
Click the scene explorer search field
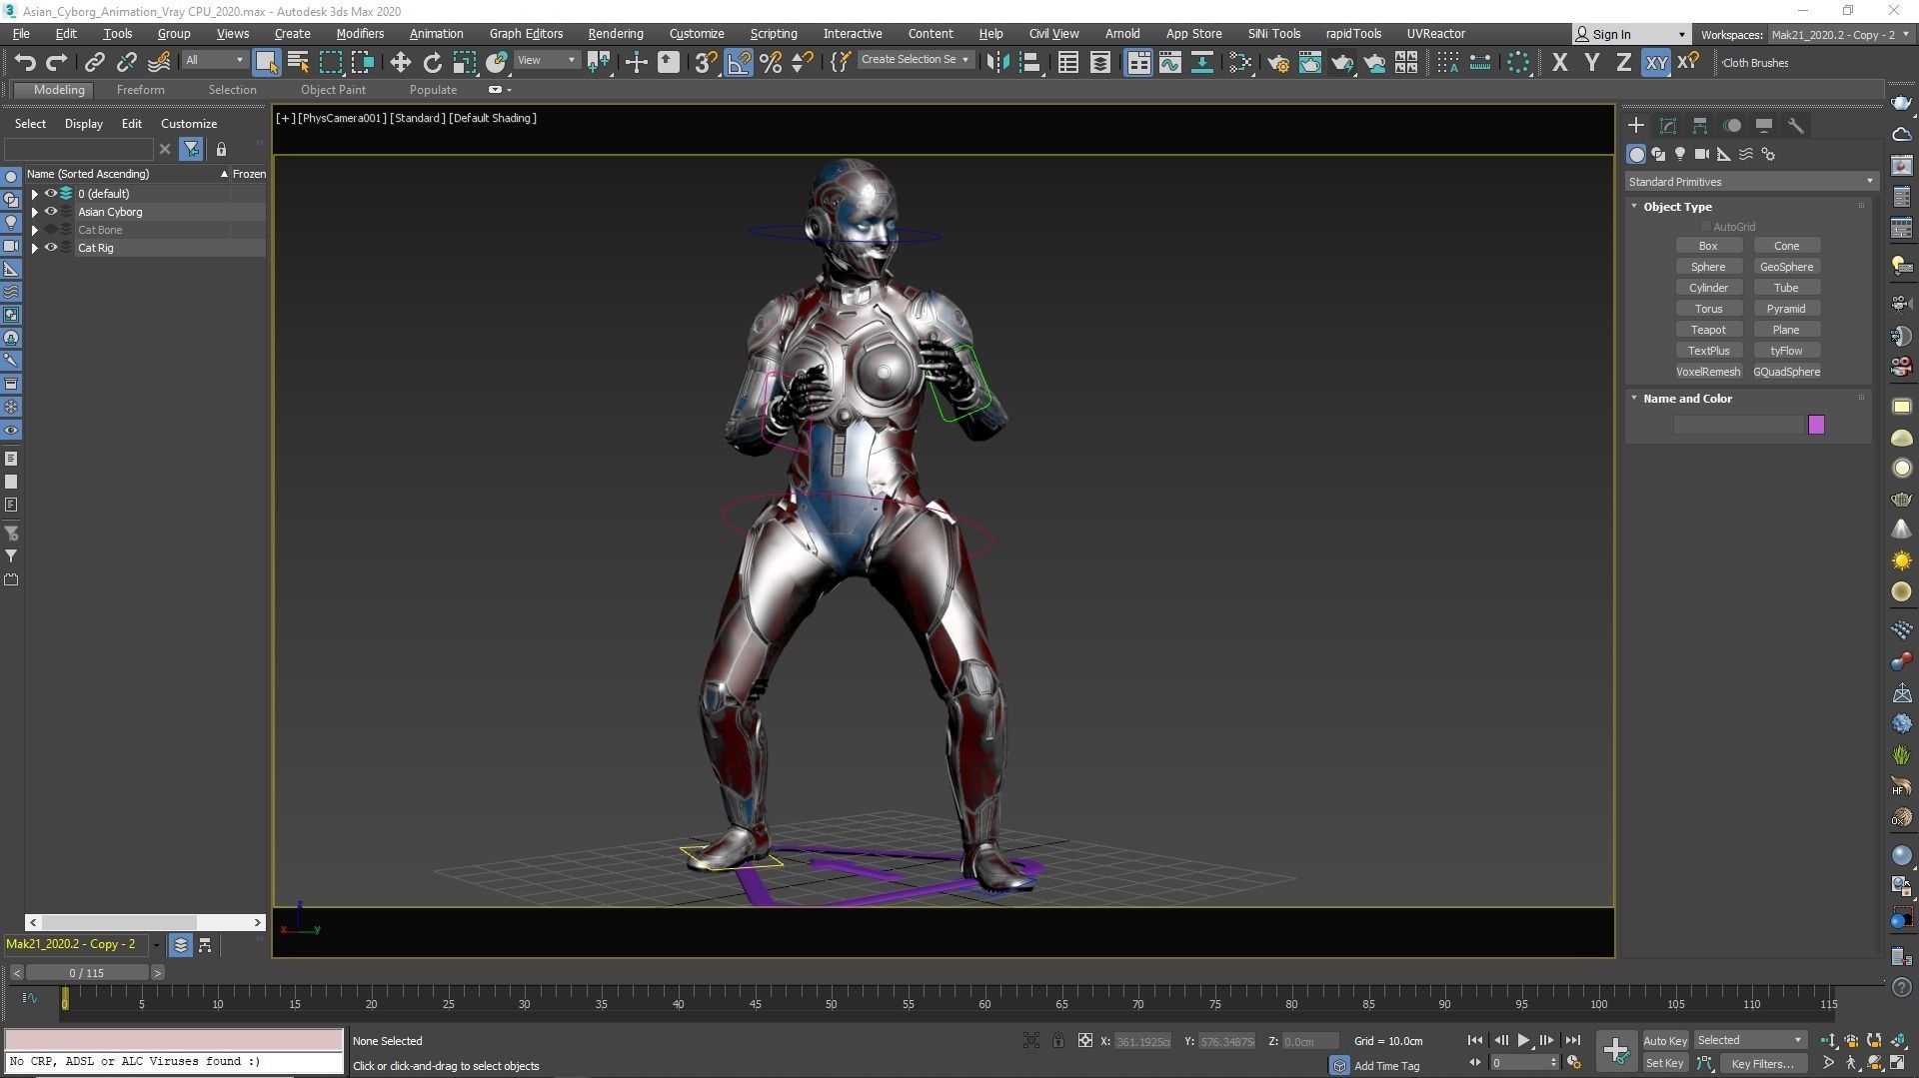pos(79,150)
